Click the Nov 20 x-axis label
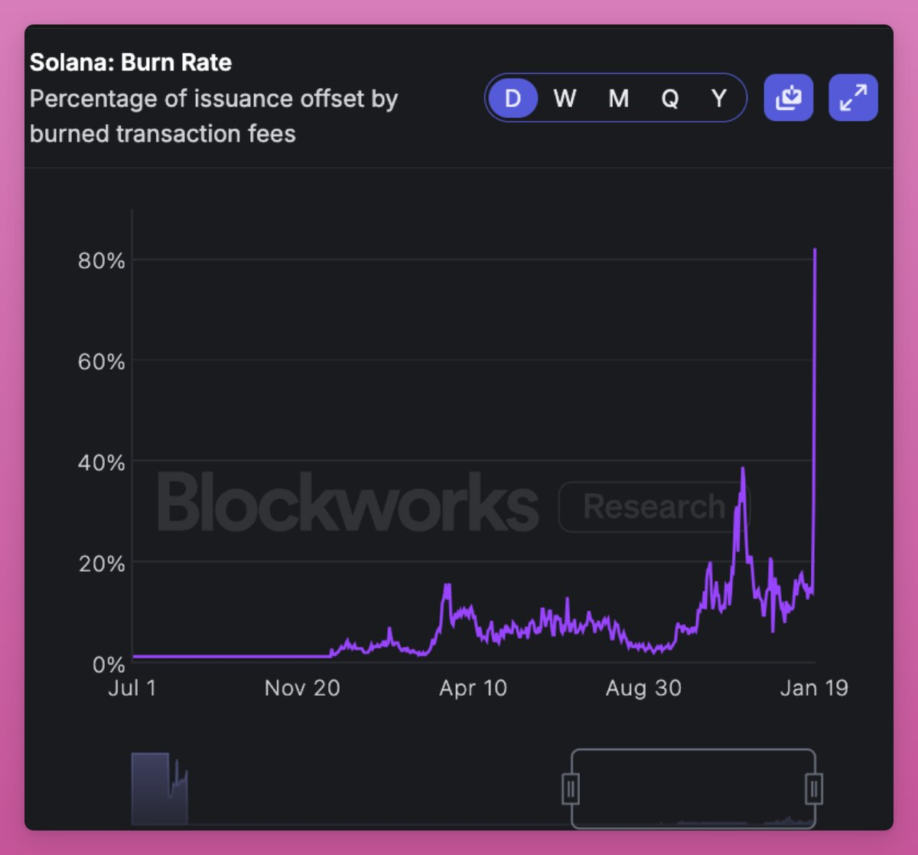This screenshot has height=855, width=918. (x=302, y=688)
